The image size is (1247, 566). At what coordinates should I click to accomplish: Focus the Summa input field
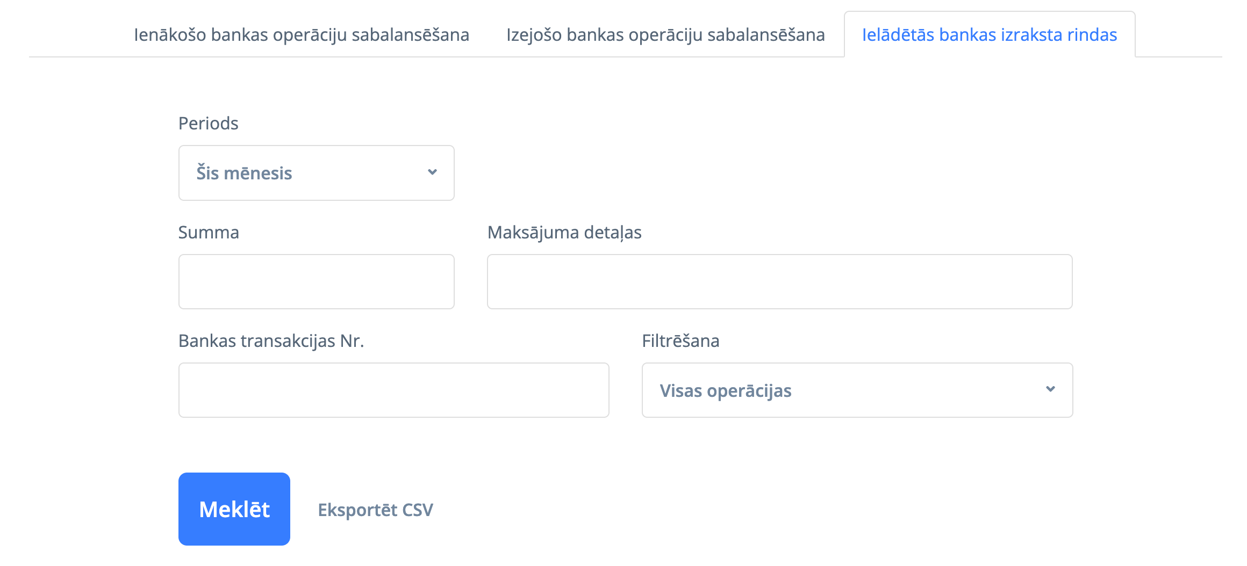[316, 281]
